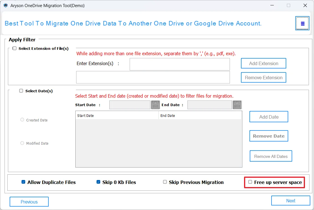Return to the Previous step
The width and height of the screenshot is (314, 210).
pyautogui.click(x=29, y=202)
